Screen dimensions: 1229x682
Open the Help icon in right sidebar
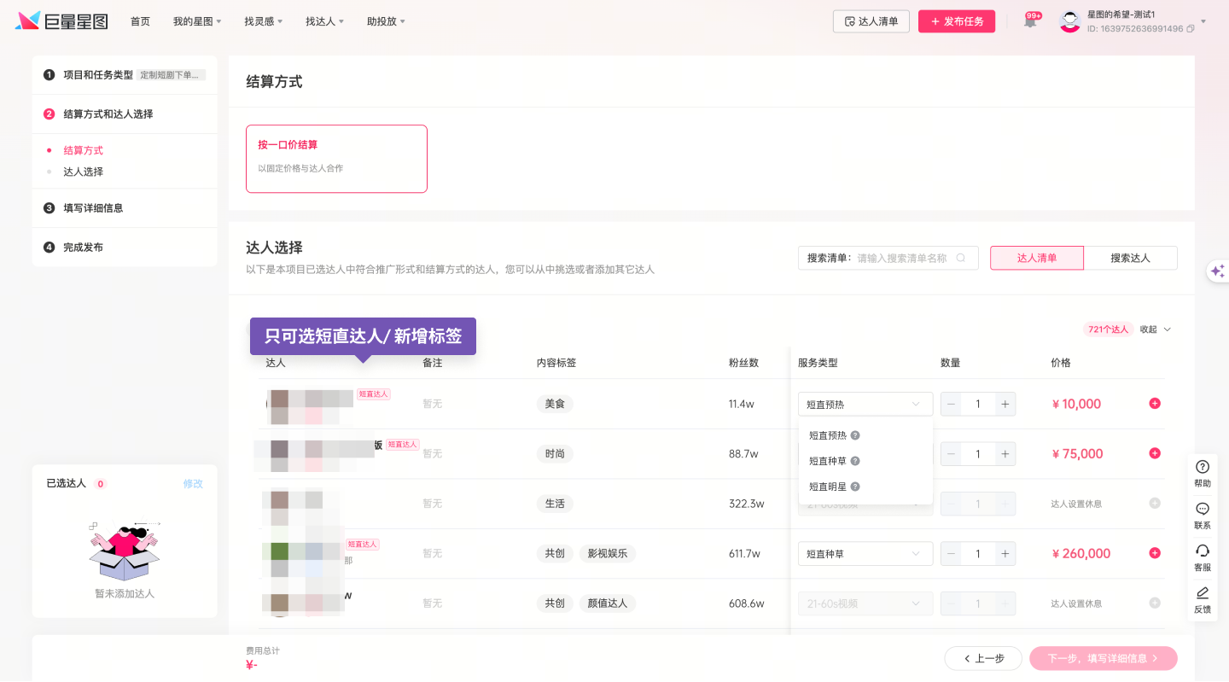point(1203,473)
